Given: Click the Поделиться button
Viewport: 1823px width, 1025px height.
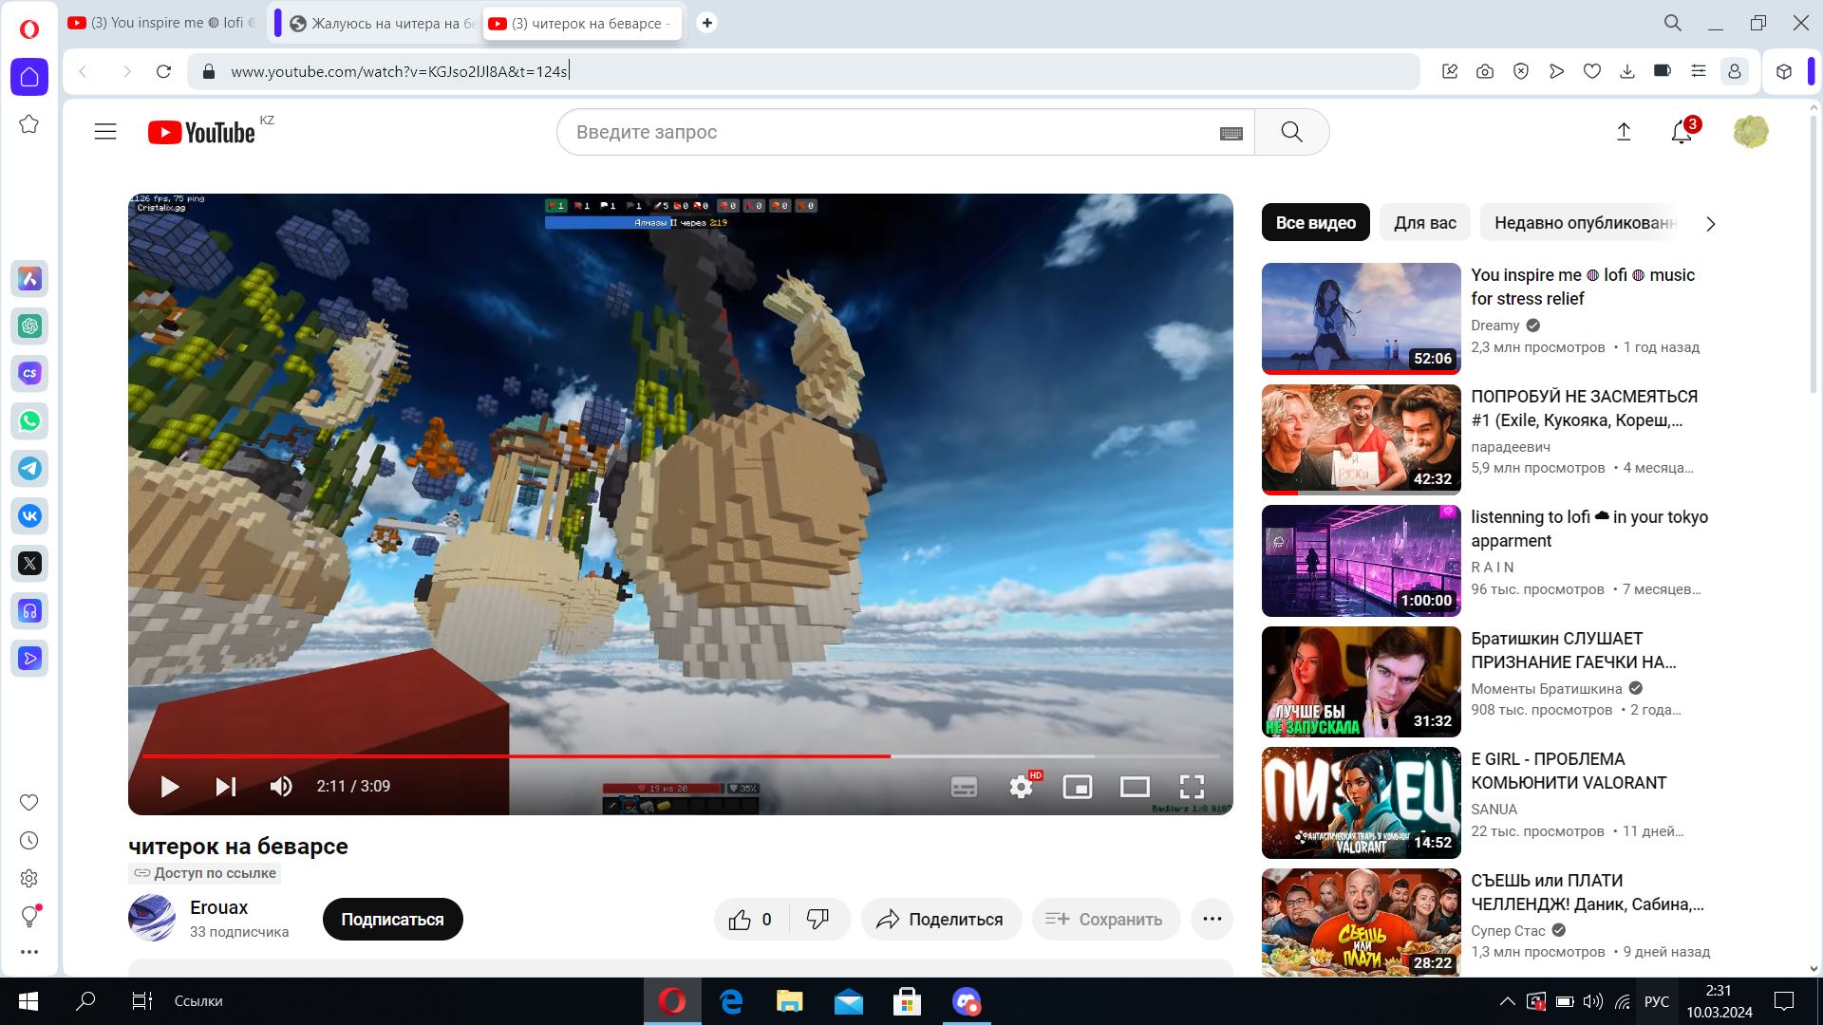Looking at the screenshot, I should point(941,920).
